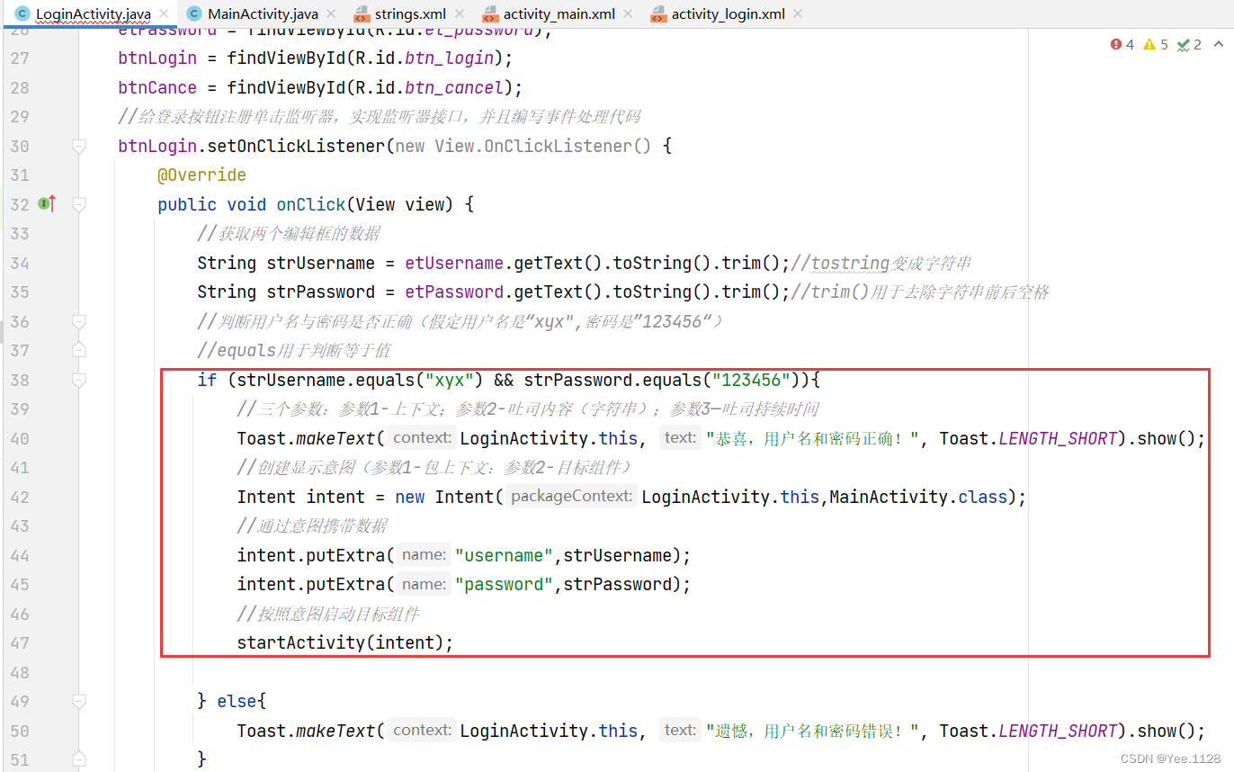Screen dimensions: 1234x772
Task: Click the 'else' keyword on line 49
Action: point(237,701)
